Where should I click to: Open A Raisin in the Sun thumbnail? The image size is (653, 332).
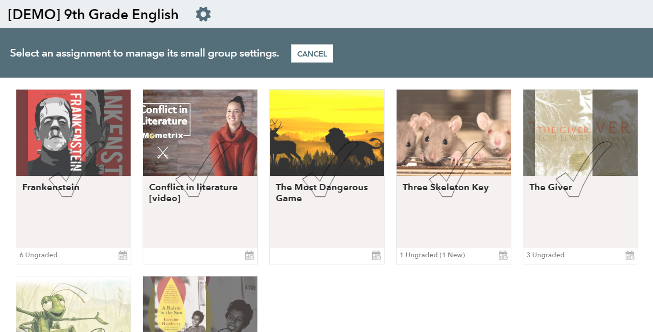coord(200,304)
